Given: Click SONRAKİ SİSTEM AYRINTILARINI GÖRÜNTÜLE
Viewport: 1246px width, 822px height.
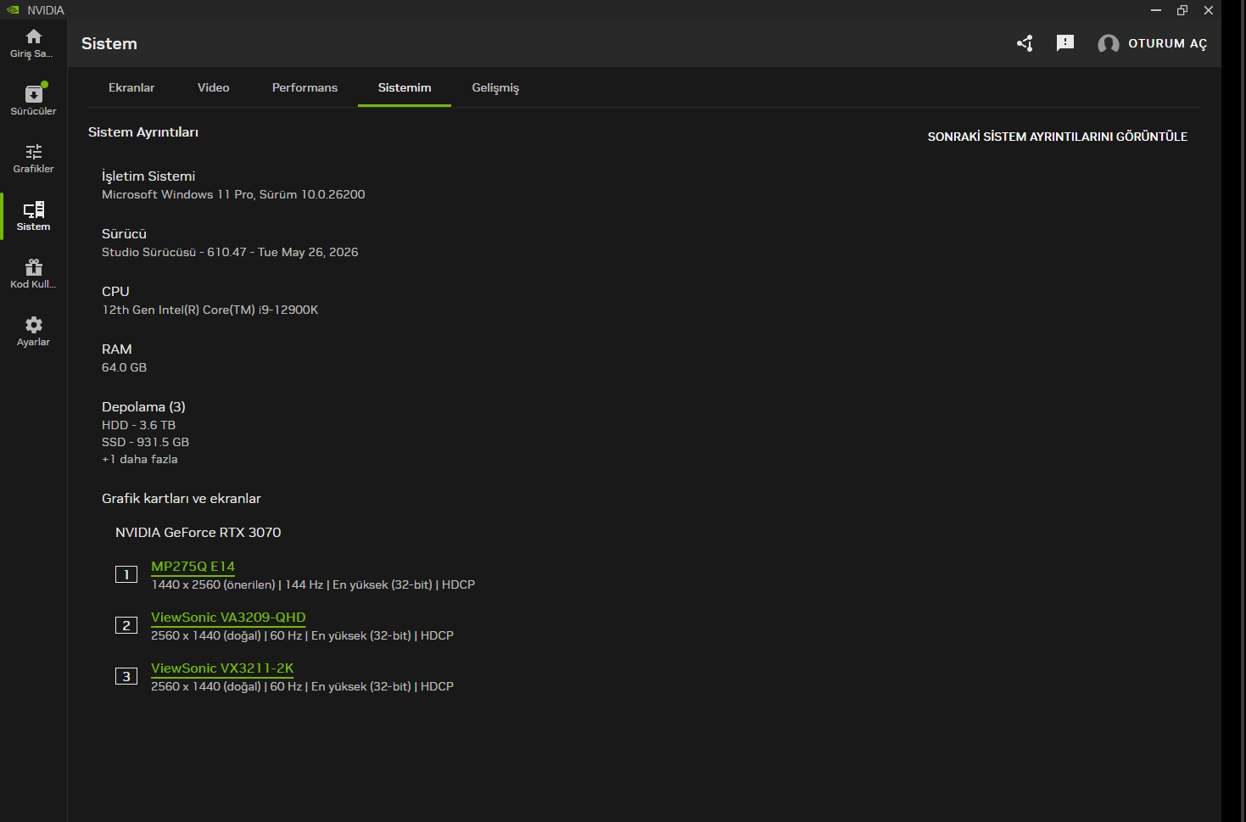Looking at the screenshot, I should (x=1057, y=137).
